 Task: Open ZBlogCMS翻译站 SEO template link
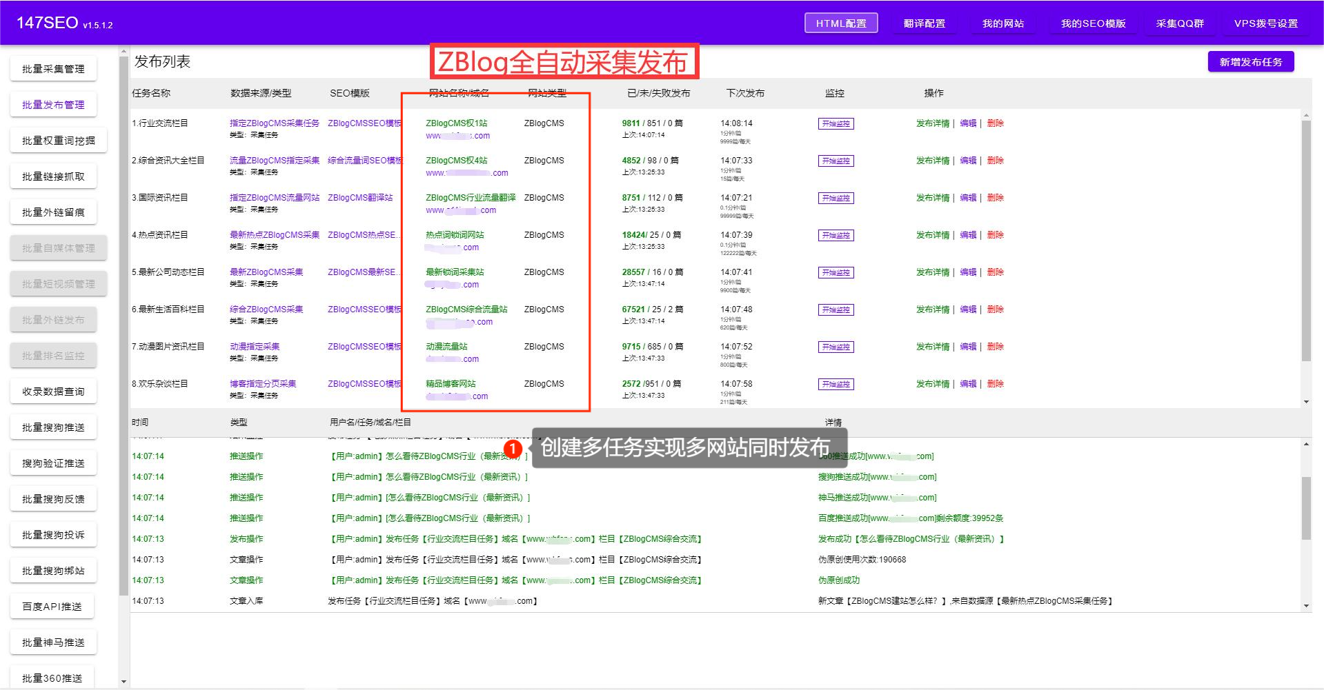coord(360,198)
